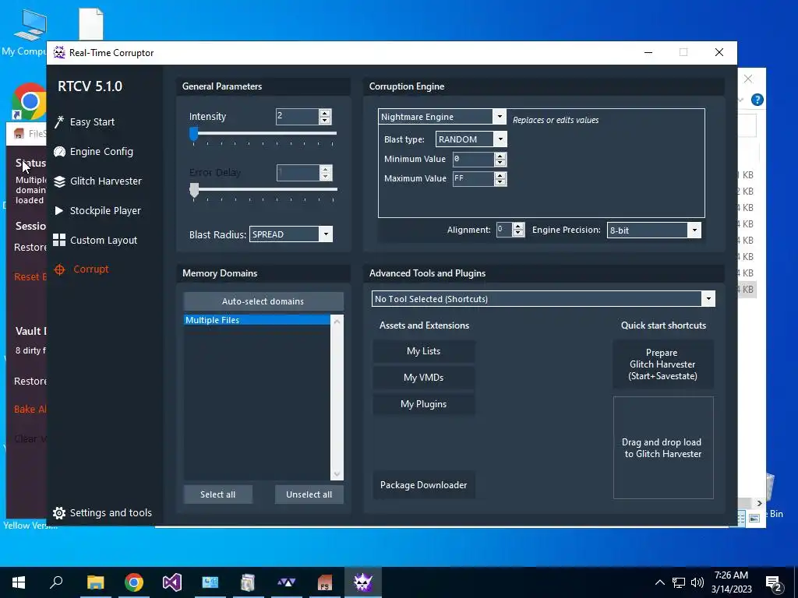This screenshot has height=598, width=798.
Task: Open the Package Downloader
Action: point(424,485)
